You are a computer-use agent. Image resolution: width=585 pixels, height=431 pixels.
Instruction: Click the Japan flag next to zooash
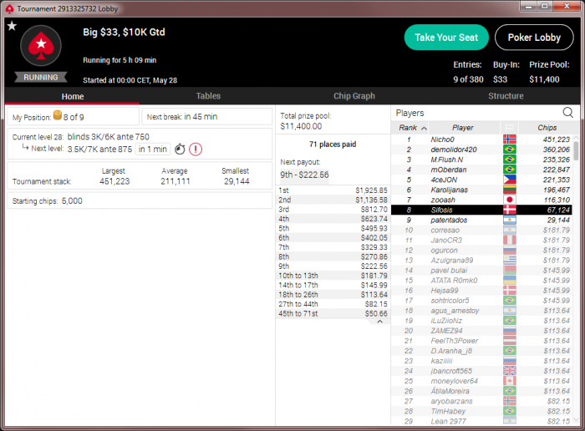click(x=510, y=200)
